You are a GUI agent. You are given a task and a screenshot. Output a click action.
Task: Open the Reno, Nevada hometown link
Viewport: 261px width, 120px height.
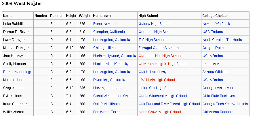point(104,24)
